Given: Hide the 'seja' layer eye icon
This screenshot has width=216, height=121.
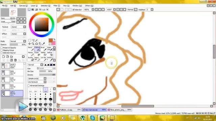Looking at the screenshot, I should point(3,85).
